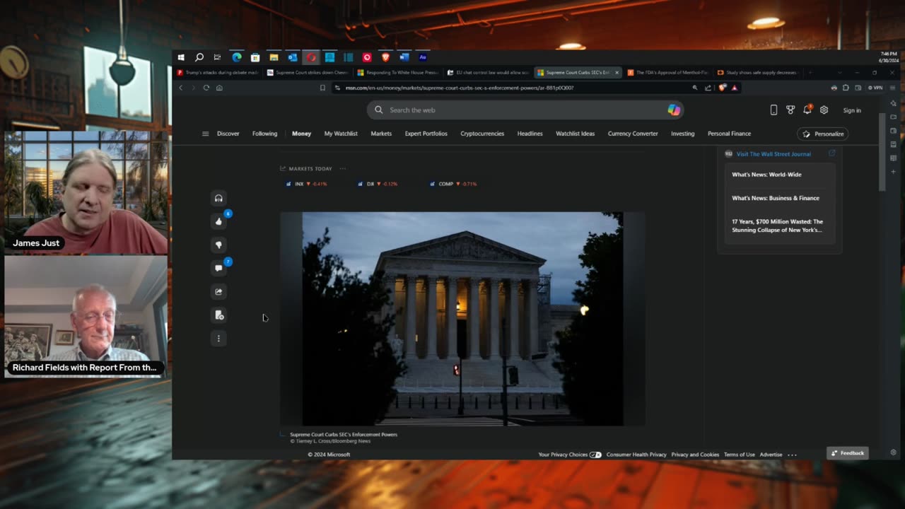
Task: Switch to 'The FDA's Approval of Menthol' tab
Action: pos(668,72)
